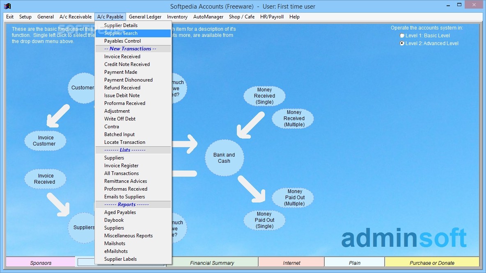Viewport: 486px width, 273px height.
Task: Select Credit Note Received
Action: (133, 64)
